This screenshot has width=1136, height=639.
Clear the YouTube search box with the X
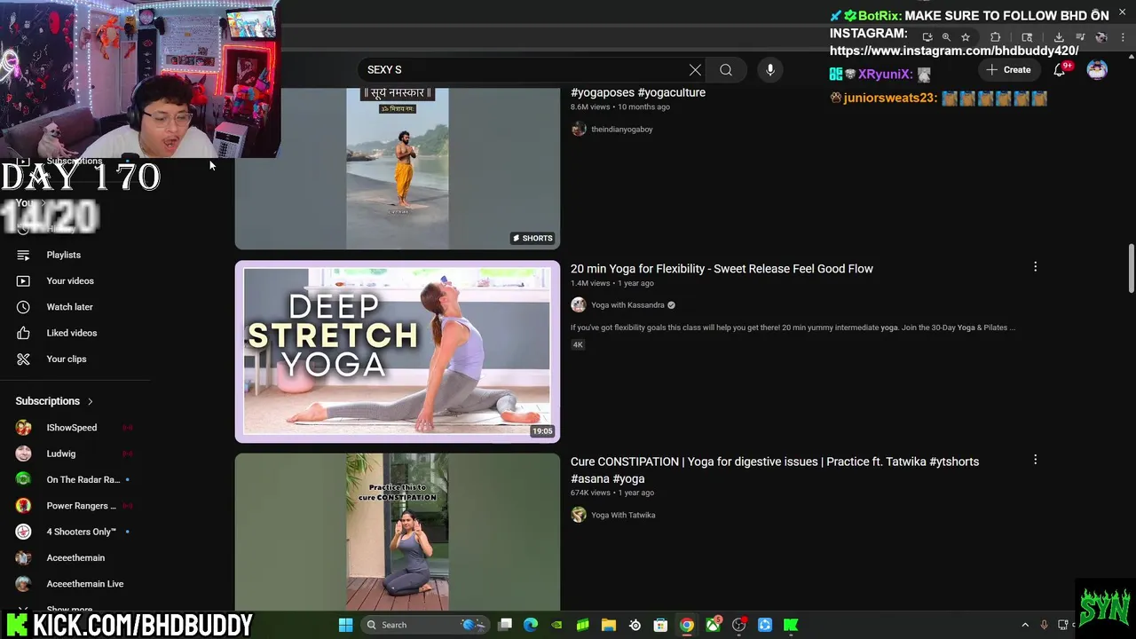tap(695, 70)
